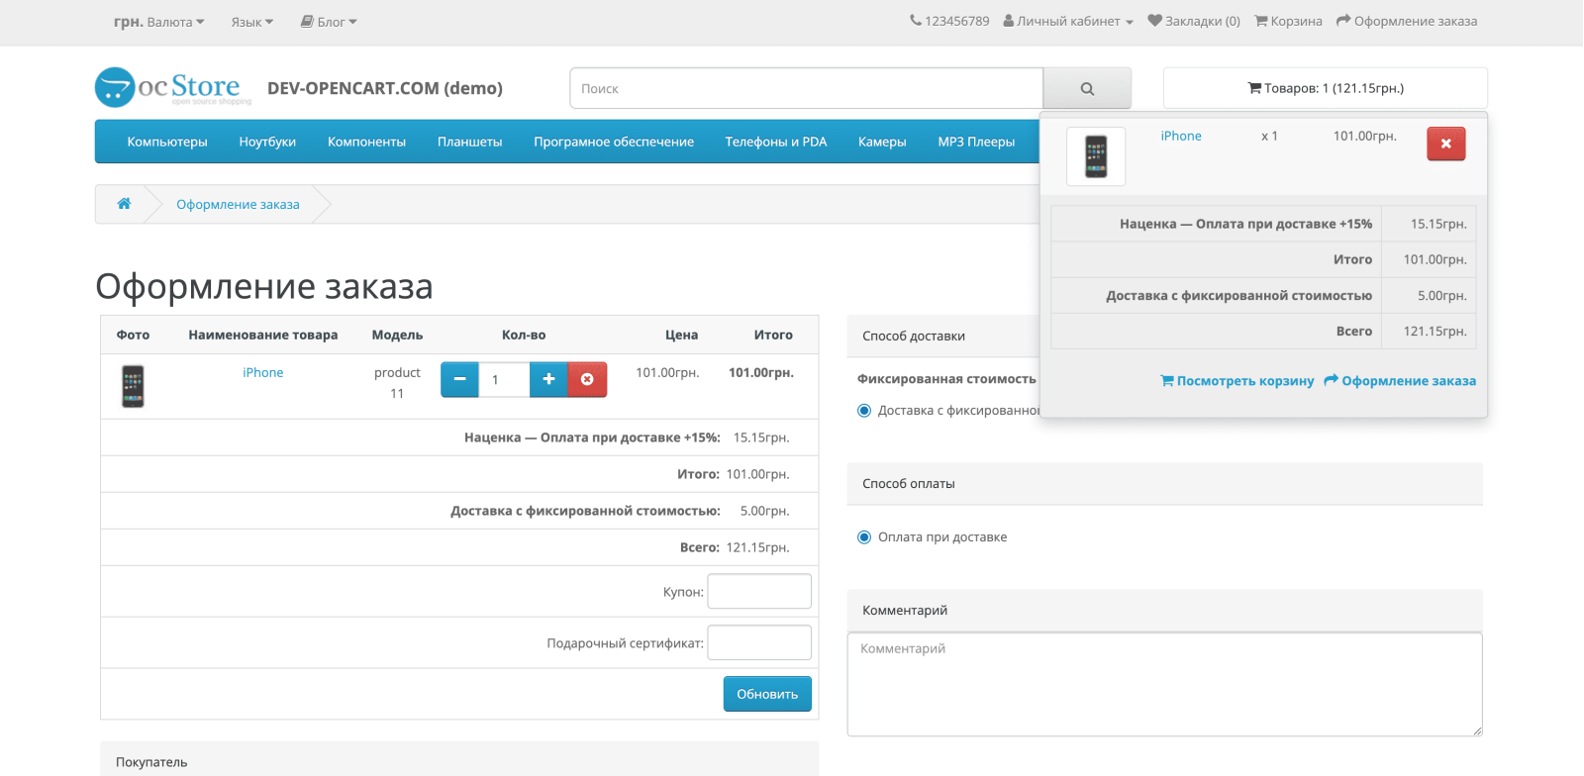
Task: Toggle the cart button Товаров: 1 (121.15грн.)
Action: (x=1326, y=88)
